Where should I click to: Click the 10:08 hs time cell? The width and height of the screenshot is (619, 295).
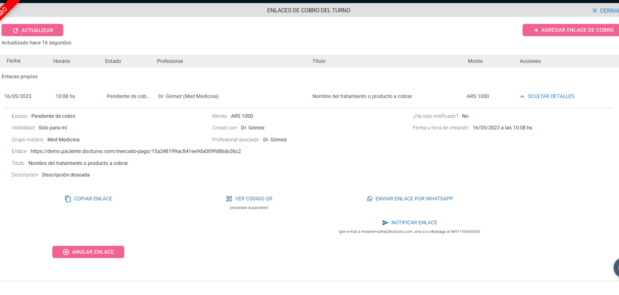[x=65, y=96]
